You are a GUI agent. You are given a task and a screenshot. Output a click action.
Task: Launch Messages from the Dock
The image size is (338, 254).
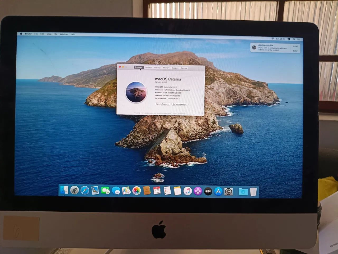(116, 191)
